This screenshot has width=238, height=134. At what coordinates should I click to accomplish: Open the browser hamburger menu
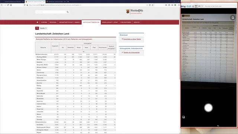pyautogui.click(x=179, y=5)
